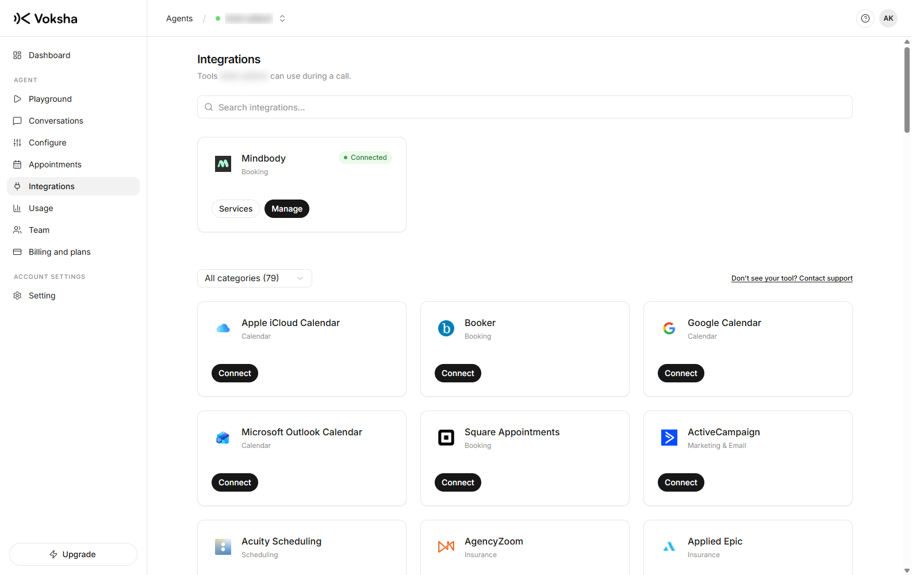The width and height of the screenshot is (920, 575).
Task: Click the Voksha logo
Action: click(45, 18)
